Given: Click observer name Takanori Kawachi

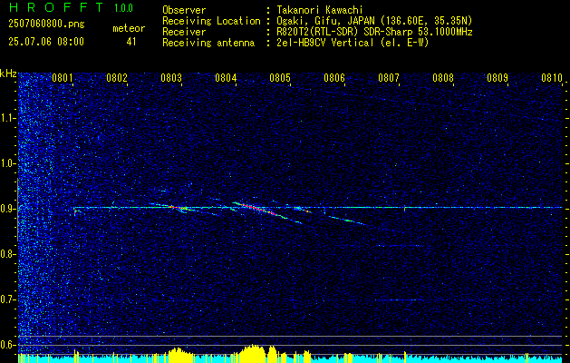Looking at the screenshot, I should pos(318,10).
